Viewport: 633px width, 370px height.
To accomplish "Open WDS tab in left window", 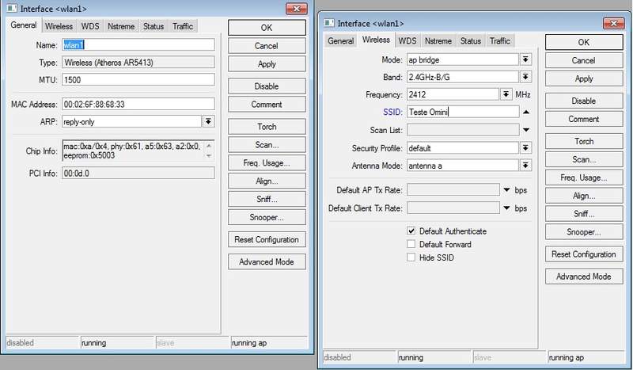I will [x=90, y=26].
